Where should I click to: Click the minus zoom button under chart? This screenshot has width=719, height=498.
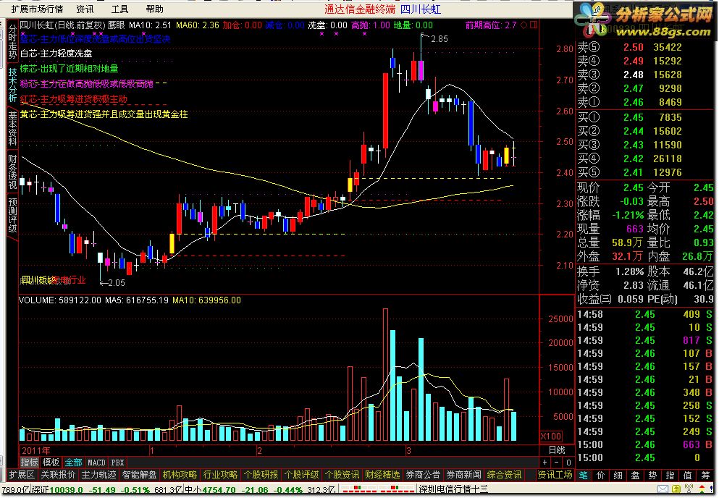556,463
